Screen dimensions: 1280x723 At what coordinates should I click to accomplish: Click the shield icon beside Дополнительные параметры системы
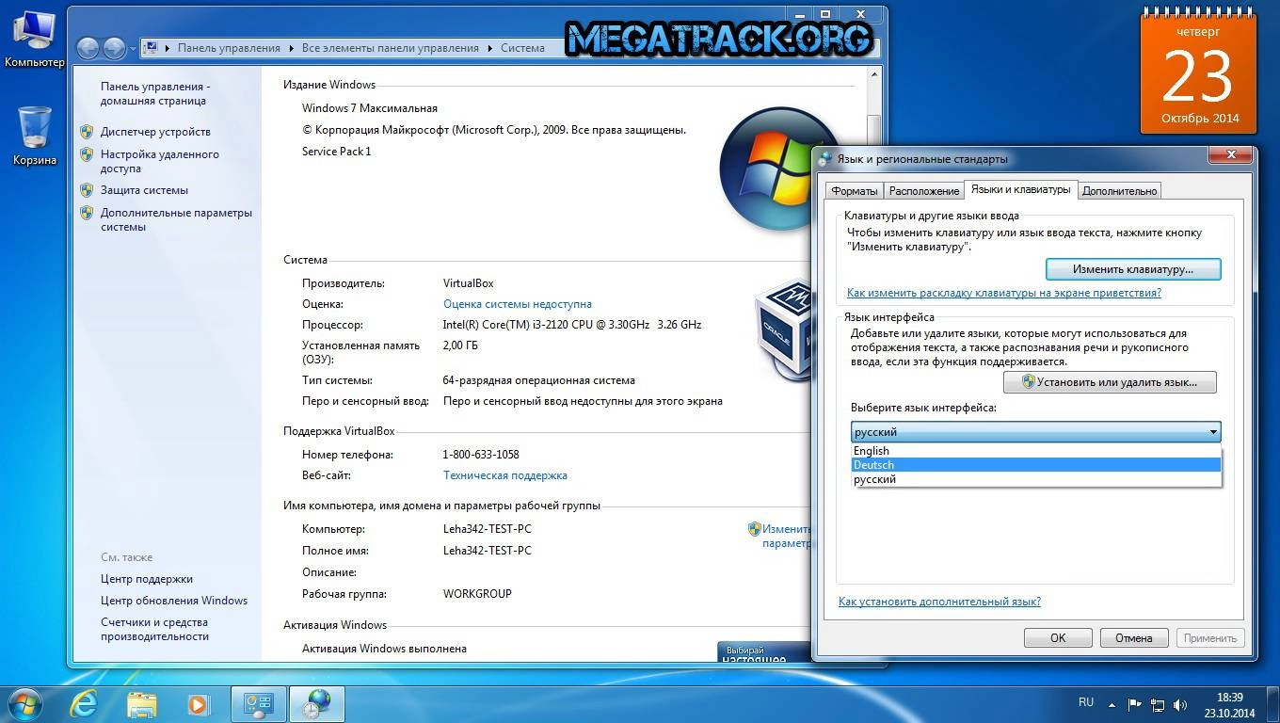point(87,213)
